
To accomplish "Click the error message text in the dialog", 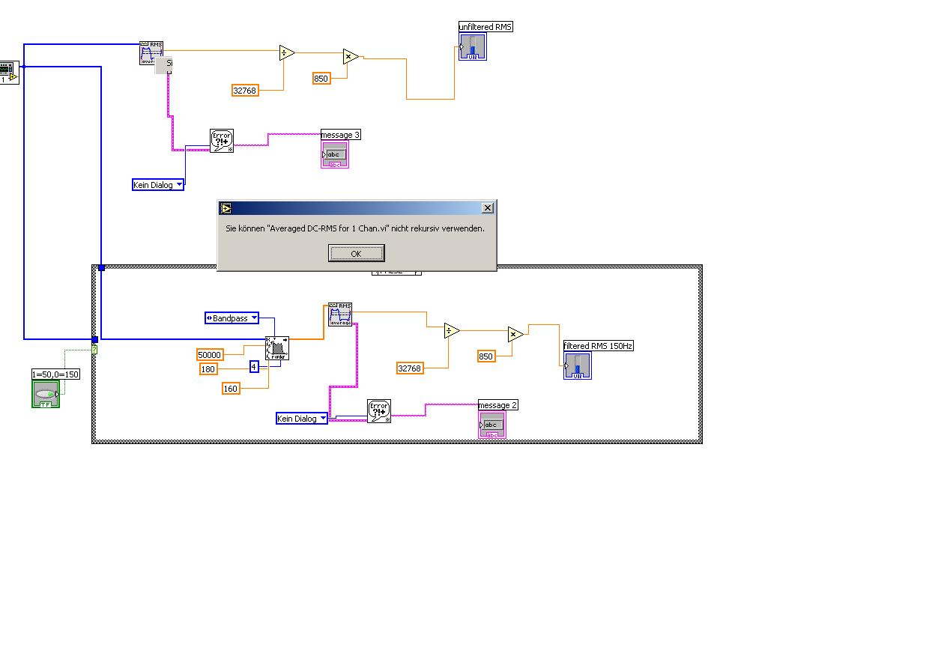I will pos(355,228).
